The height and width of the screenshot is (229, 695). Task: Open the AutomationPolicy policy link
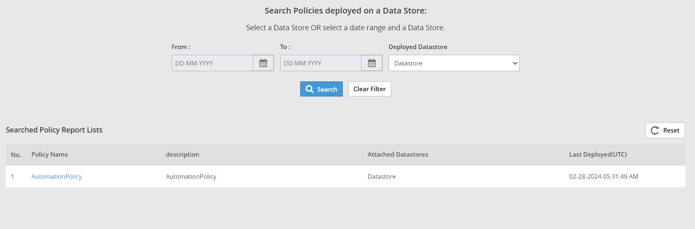point(57,177)
